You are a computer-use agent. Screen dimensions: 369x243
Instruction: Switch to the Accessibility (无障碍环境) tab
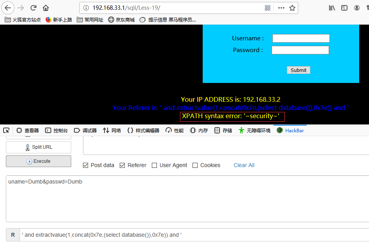(x=253, y=130)
